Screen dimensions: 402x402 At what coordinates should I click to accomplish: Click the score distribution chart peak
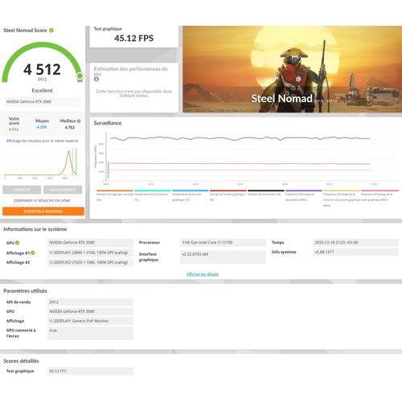point(69,151)
